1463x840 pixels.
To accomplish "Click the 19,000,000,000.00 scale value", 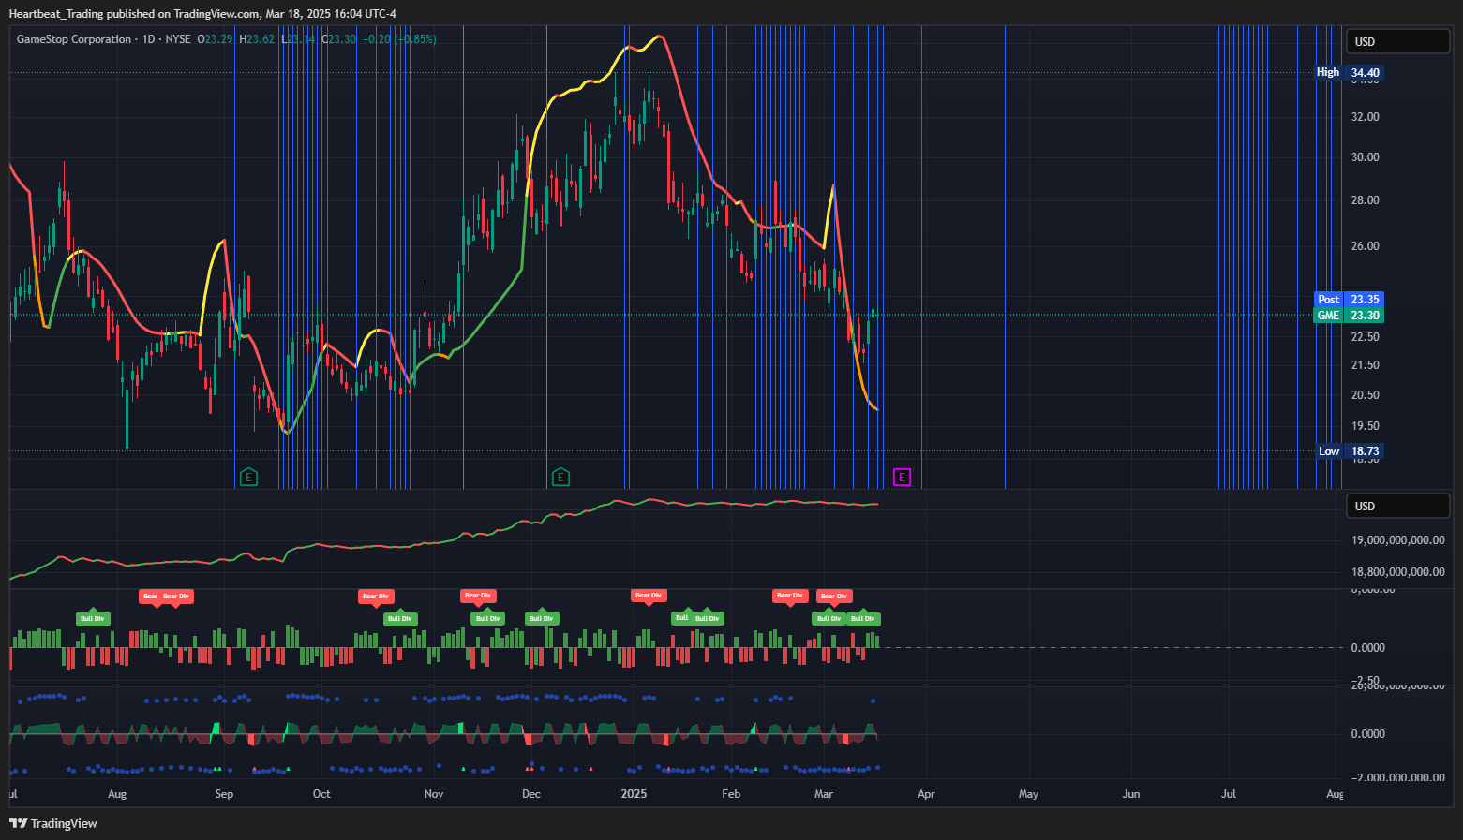I will click(x=1397, y=540).
